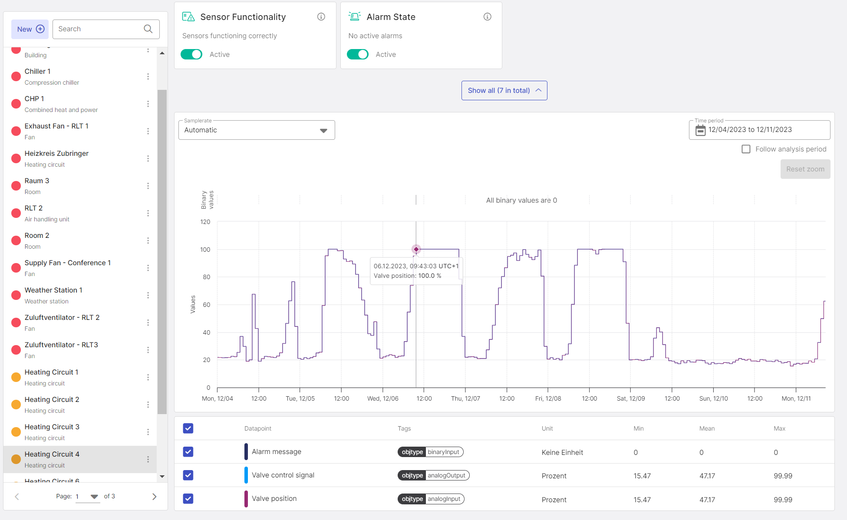Open options menu for Zuluftventilator - RLT3
847x520 pixels.
coord(148,350)
